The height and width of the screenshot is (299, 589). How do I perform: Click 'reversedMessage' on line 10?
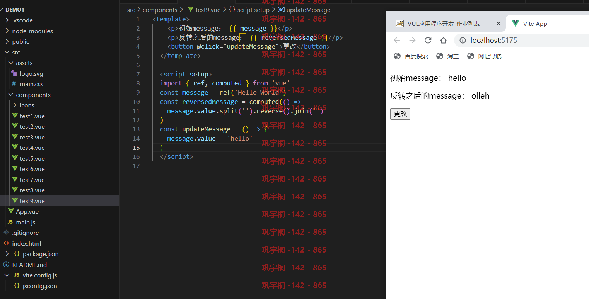(210, 102)
